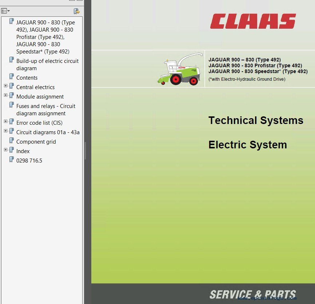Open Fuses and relays - Circuit diagram assignment
315x304 pixels.
tap(46, 109)
